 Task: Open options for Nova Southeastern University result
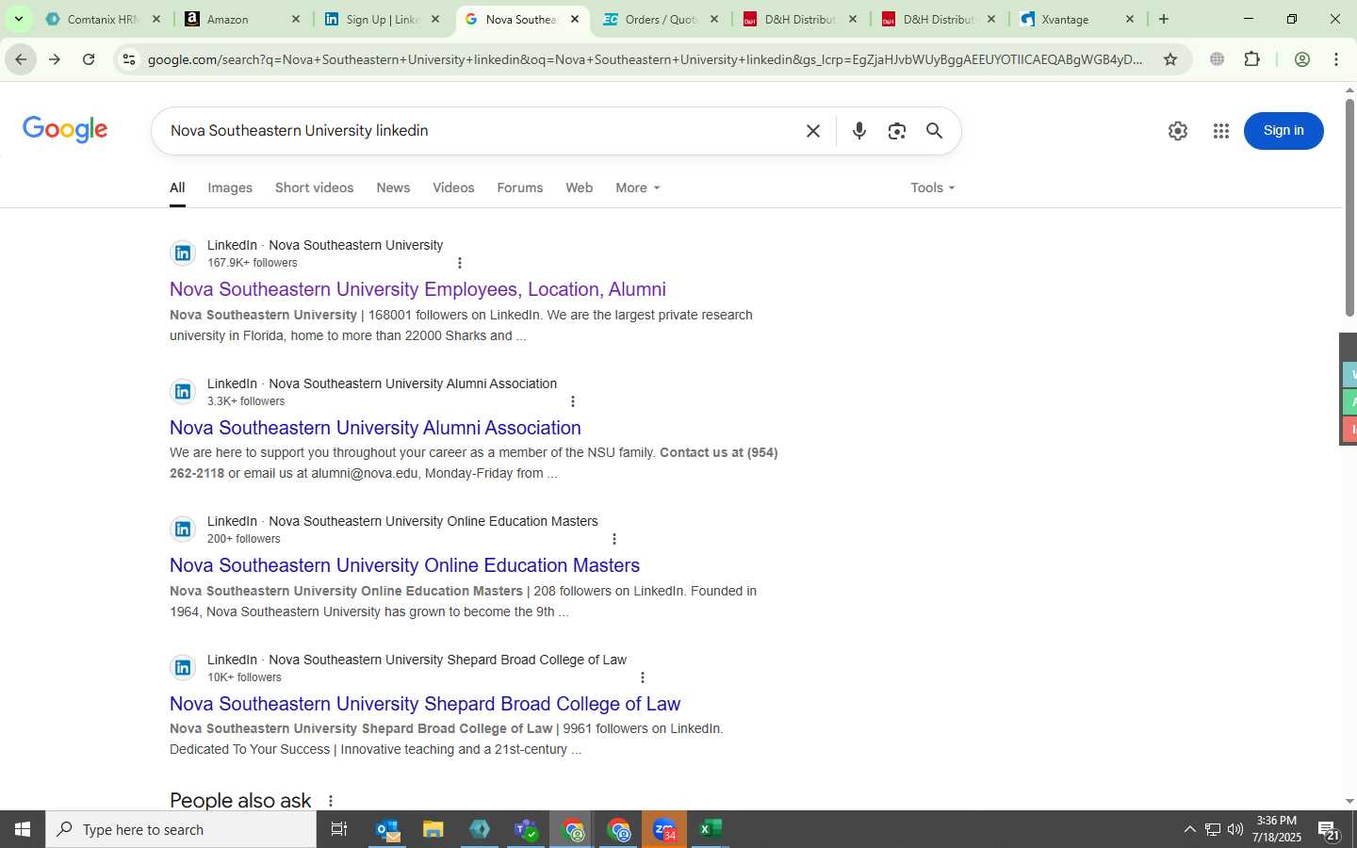(x=460, y=263)
